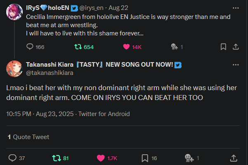Like Kiara's tweet showing 1.7K likes
The width and height of the screenshot is (248, 165).
click(x=101, y=158)
